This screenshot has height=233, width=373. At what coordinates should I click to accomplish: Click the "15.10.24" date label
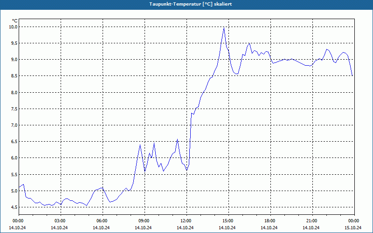[x=353, y=227]
